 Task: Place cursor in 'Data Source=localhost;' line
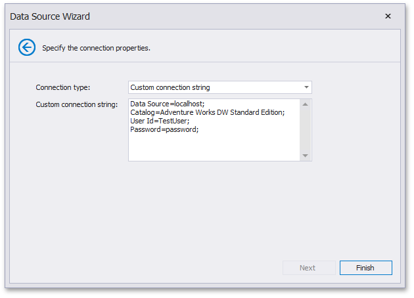pos(168,104)
